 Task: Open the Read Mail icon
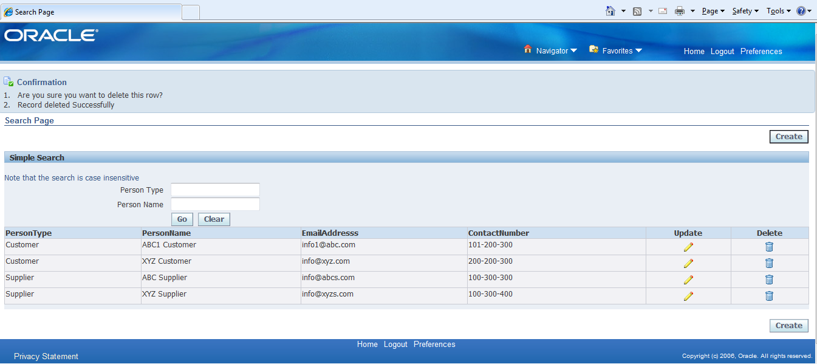point(662,10)
